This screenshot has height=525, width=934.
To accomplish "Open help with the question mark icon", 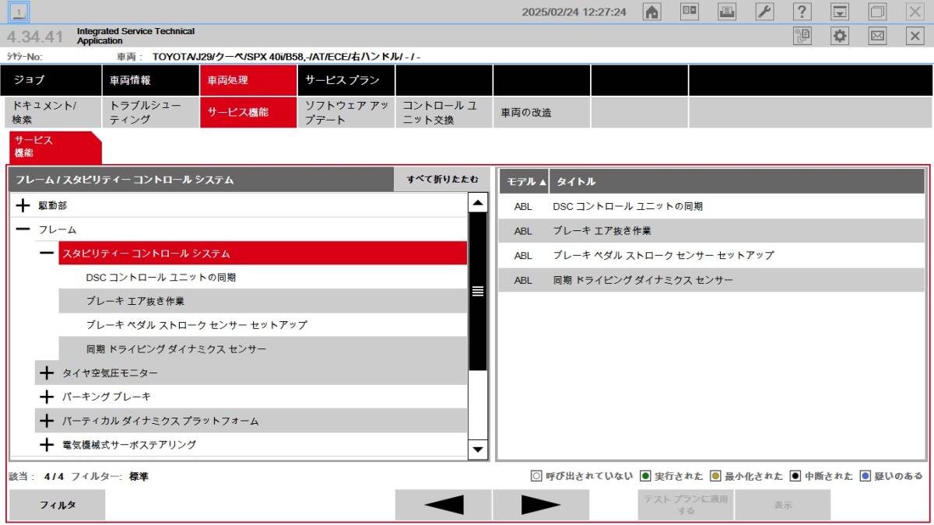I will (802, 12).
